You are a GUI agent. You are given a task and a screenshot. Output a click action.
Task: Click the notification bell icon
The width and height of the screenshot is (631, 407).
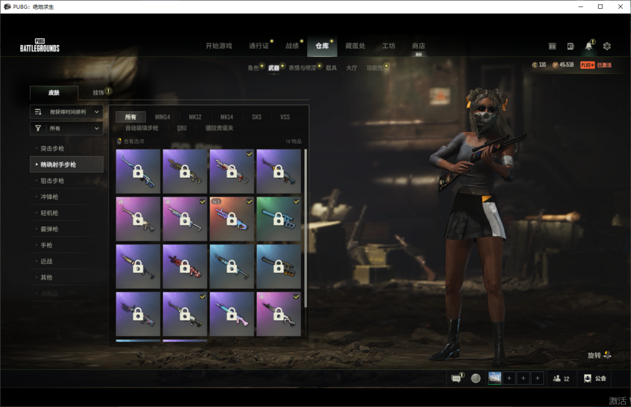pyautogui.click(x=588, y=46)
